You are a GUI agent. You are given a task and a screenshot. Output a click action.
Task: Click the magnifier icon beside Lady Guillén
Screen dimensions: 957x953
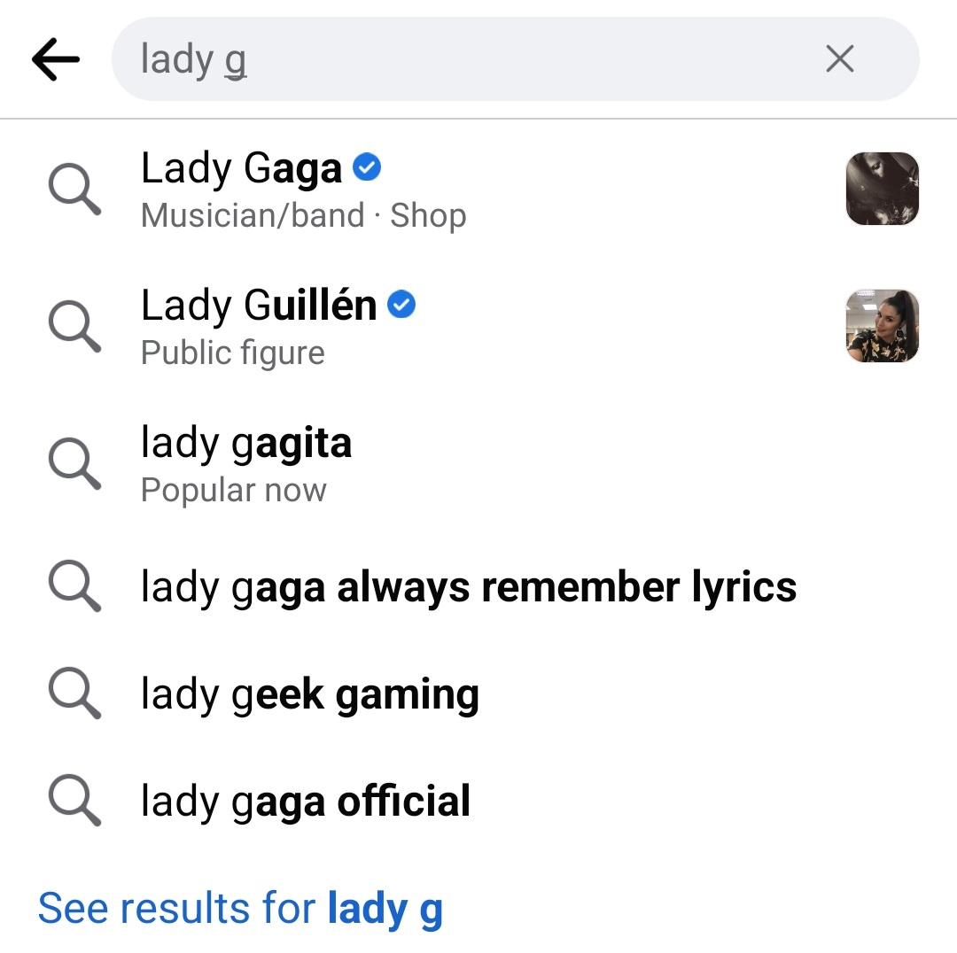[74, 326]
